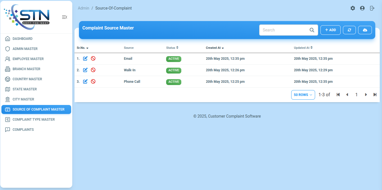Disable the Email source with block icon

click(x=93, y=58)
